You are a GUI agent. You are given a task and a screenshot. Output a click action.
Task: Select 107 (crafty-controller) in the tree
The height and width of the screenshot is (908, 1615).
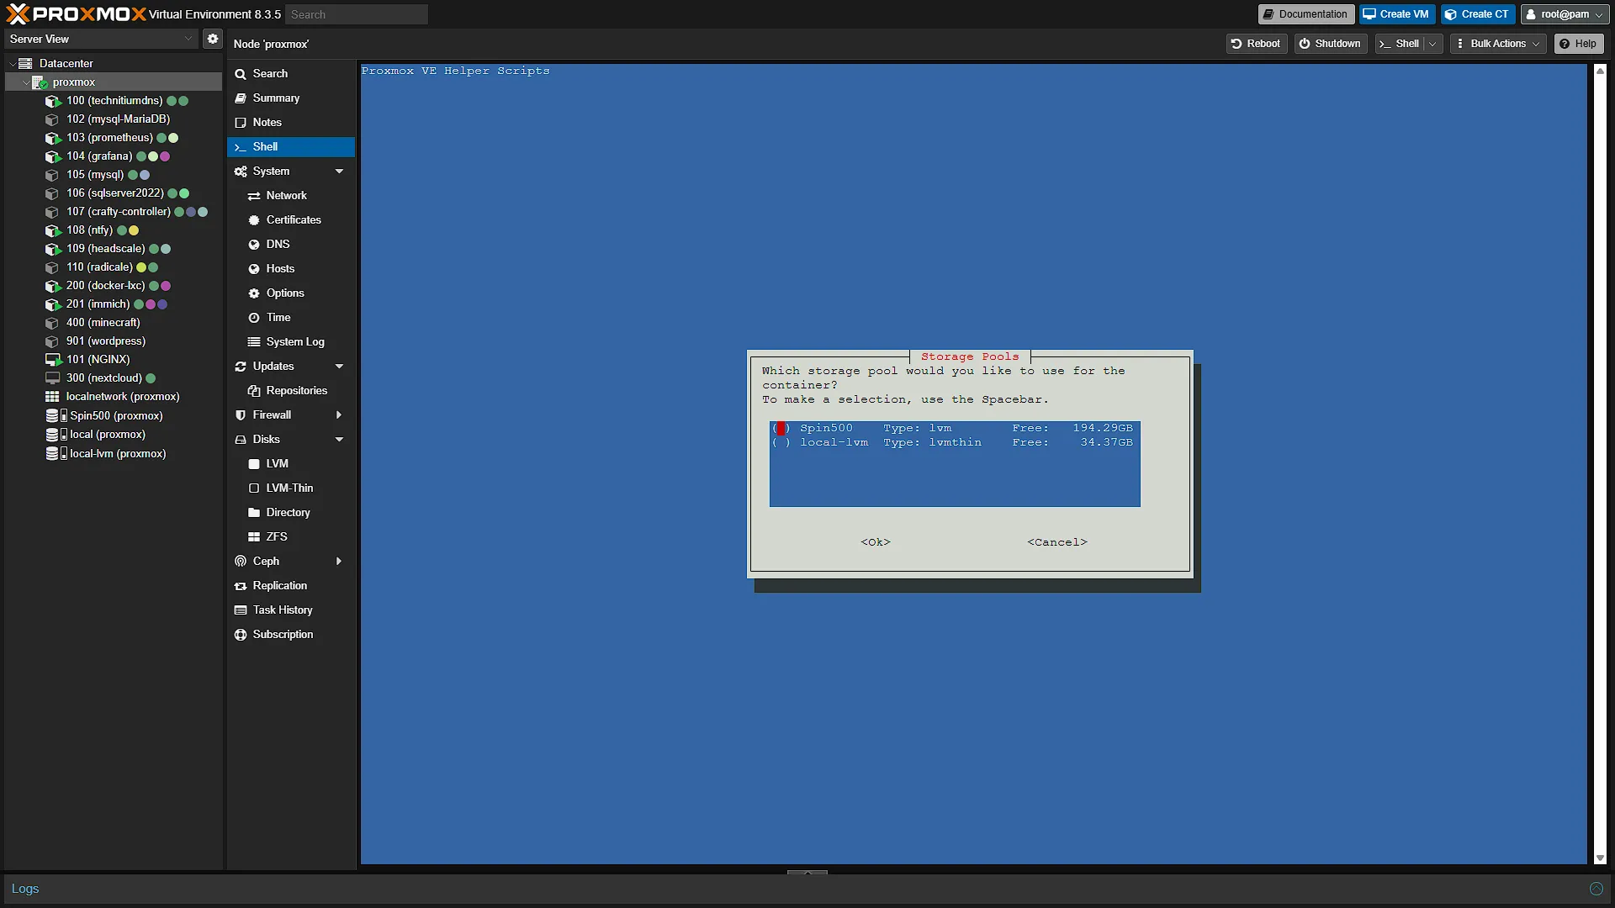point(114,212)
